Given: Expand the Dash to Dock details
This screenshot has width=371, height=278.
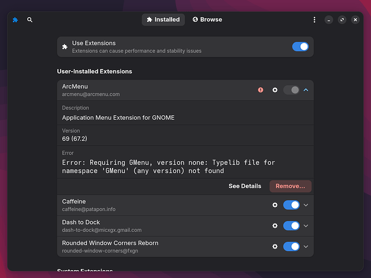Looking at the screenshot, I should tap(306, 226).
